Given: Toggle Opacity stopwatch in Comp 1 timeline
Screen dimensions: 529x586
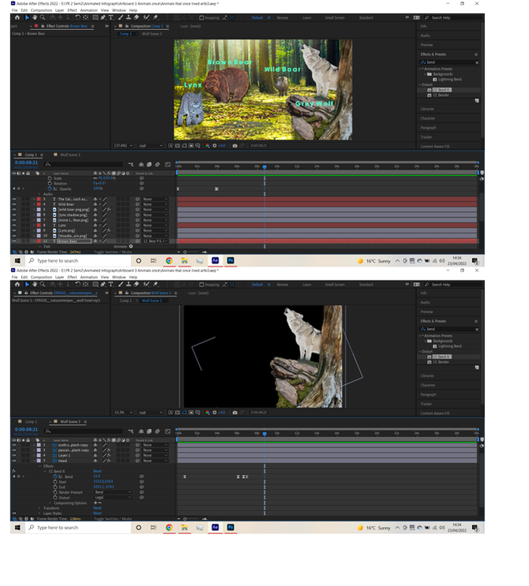Looking at the screenshot, I should (x=50, y=188).
